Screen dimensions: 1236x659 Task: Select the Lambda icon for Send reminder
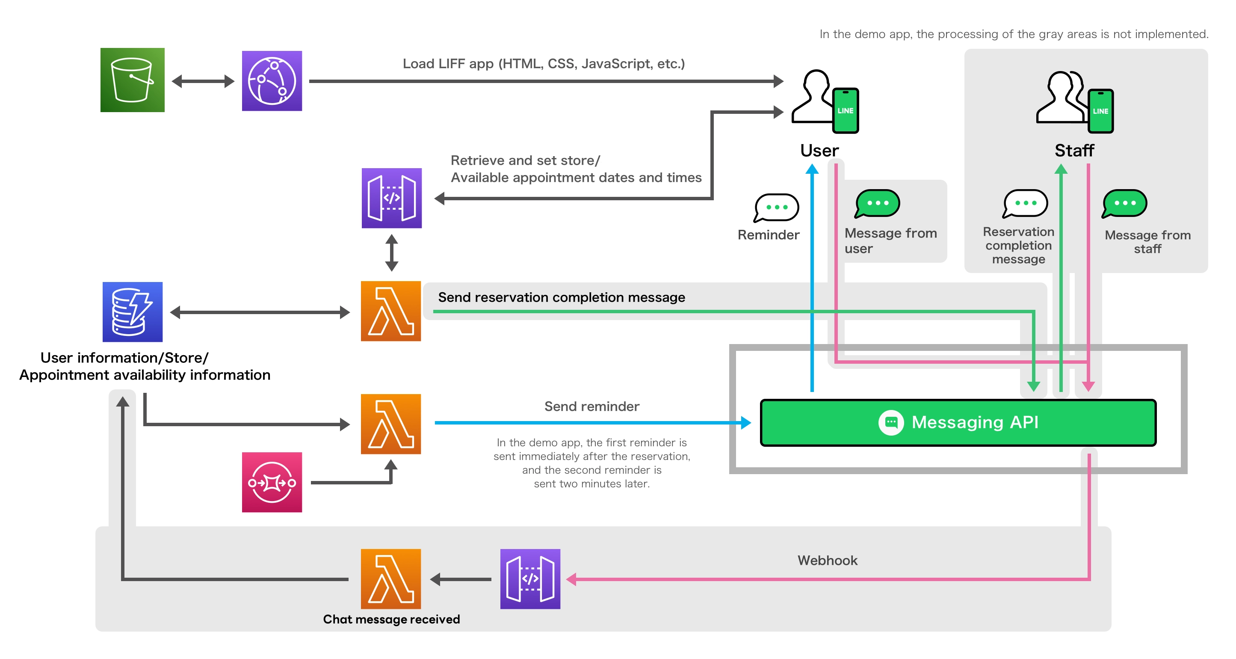point(390,424)
